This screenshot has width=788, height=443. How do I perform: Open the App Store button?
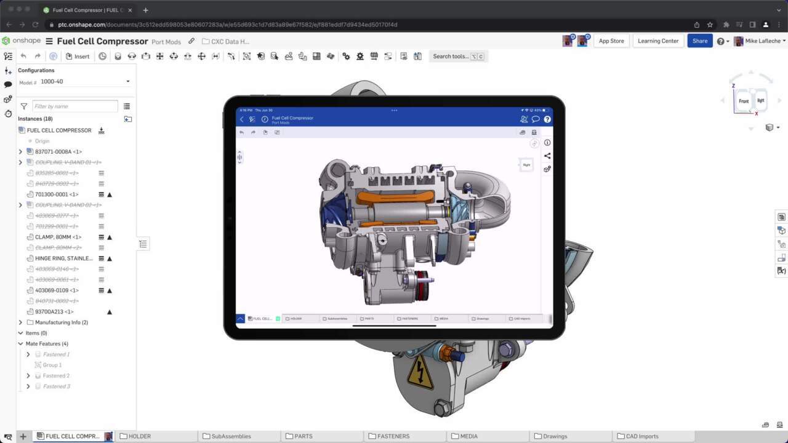pyautogui.click(x=611, y=41)
